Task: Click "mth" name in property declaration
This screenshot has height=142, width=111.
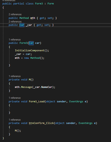Action: [33, 18]
